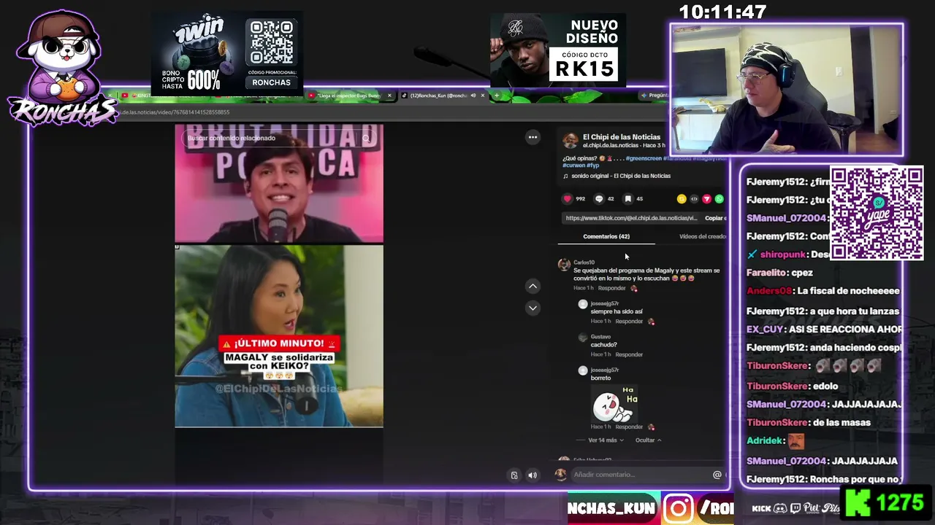Viewport: 935px width, 525px height.
Task: Click the @ mention icon in comment box
Action: tap(717, 475)
